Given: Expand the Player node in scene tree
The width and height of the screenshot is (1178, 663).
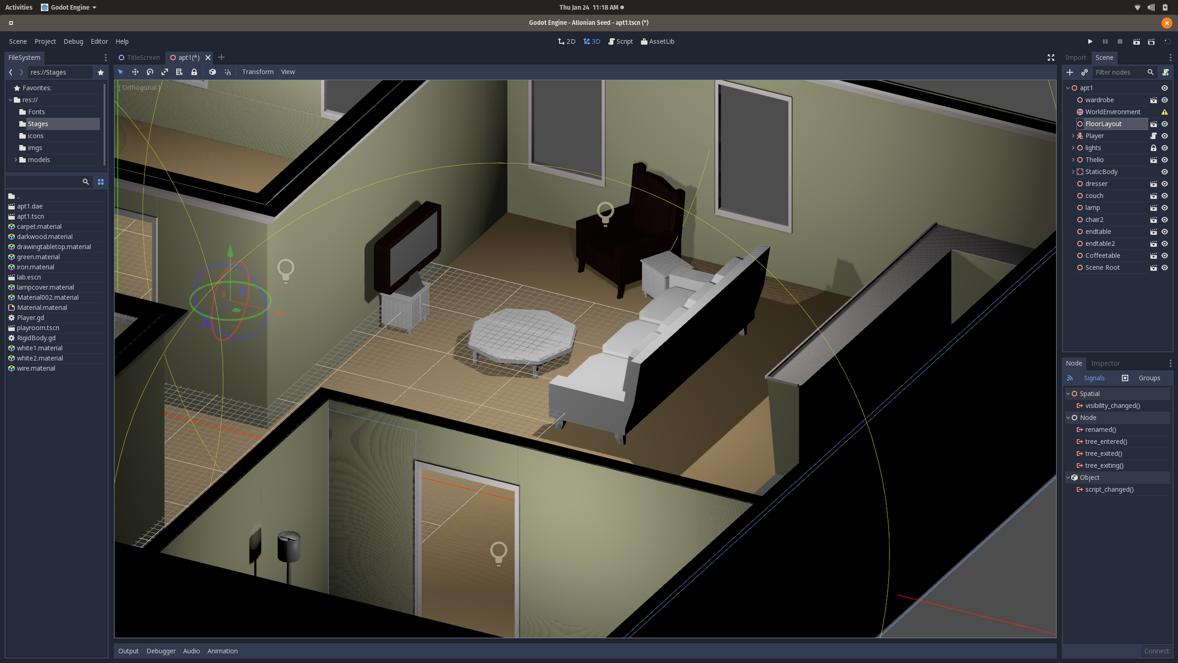Looking at the screenshot, I should [1073, 136].
